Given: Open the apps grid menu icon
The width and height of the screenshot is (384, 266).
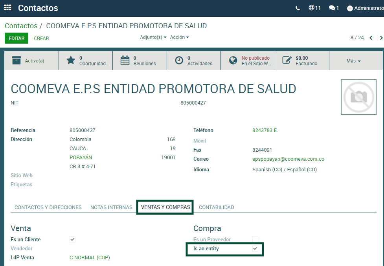Looking at the screenshot, I should tap(7, 7).
